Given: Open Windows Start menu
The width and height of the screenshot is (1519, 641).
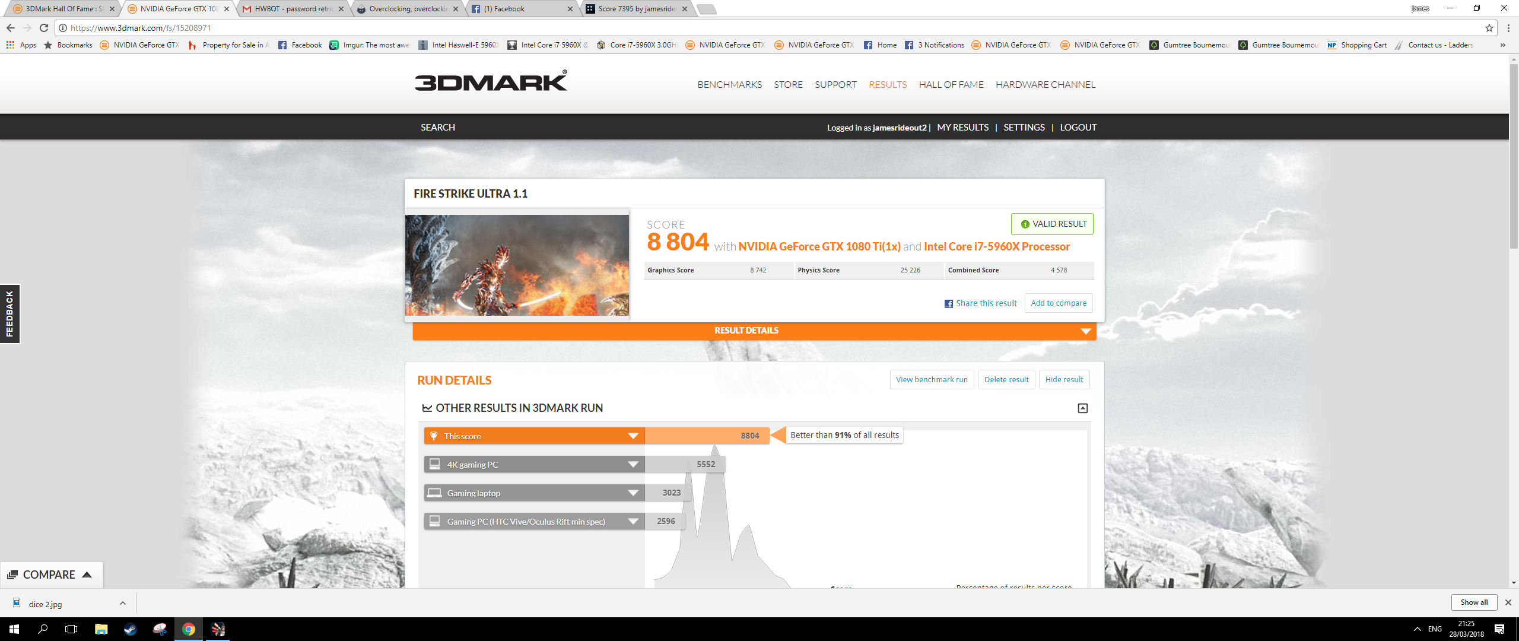Looking at the screenshot, I should click(x=14, y=629).
